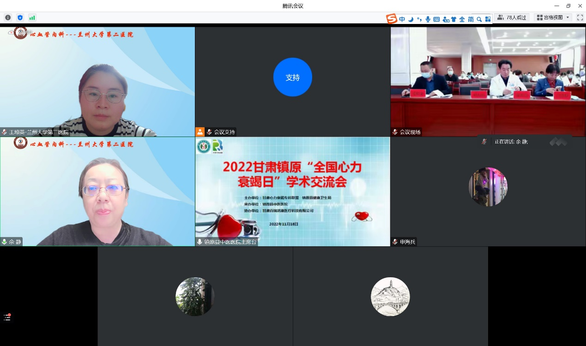586x346 pixels.
Task: Open Sogou skin shirt icon
Action: point(453,19)
